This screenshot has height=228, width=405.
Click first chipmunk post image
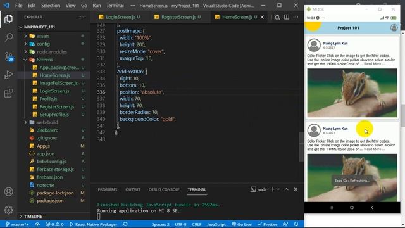tap(352, 93)
